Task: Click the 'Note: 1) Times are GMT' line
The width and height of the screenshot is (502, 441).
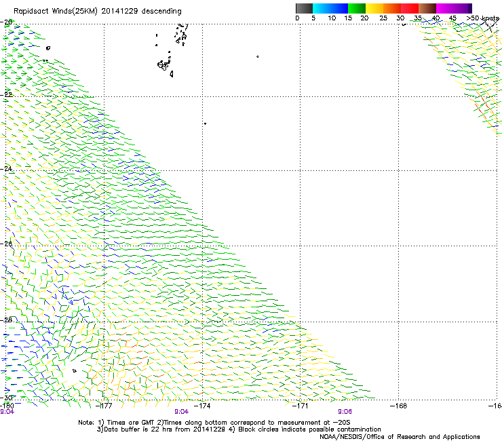Action: [214, 423]
